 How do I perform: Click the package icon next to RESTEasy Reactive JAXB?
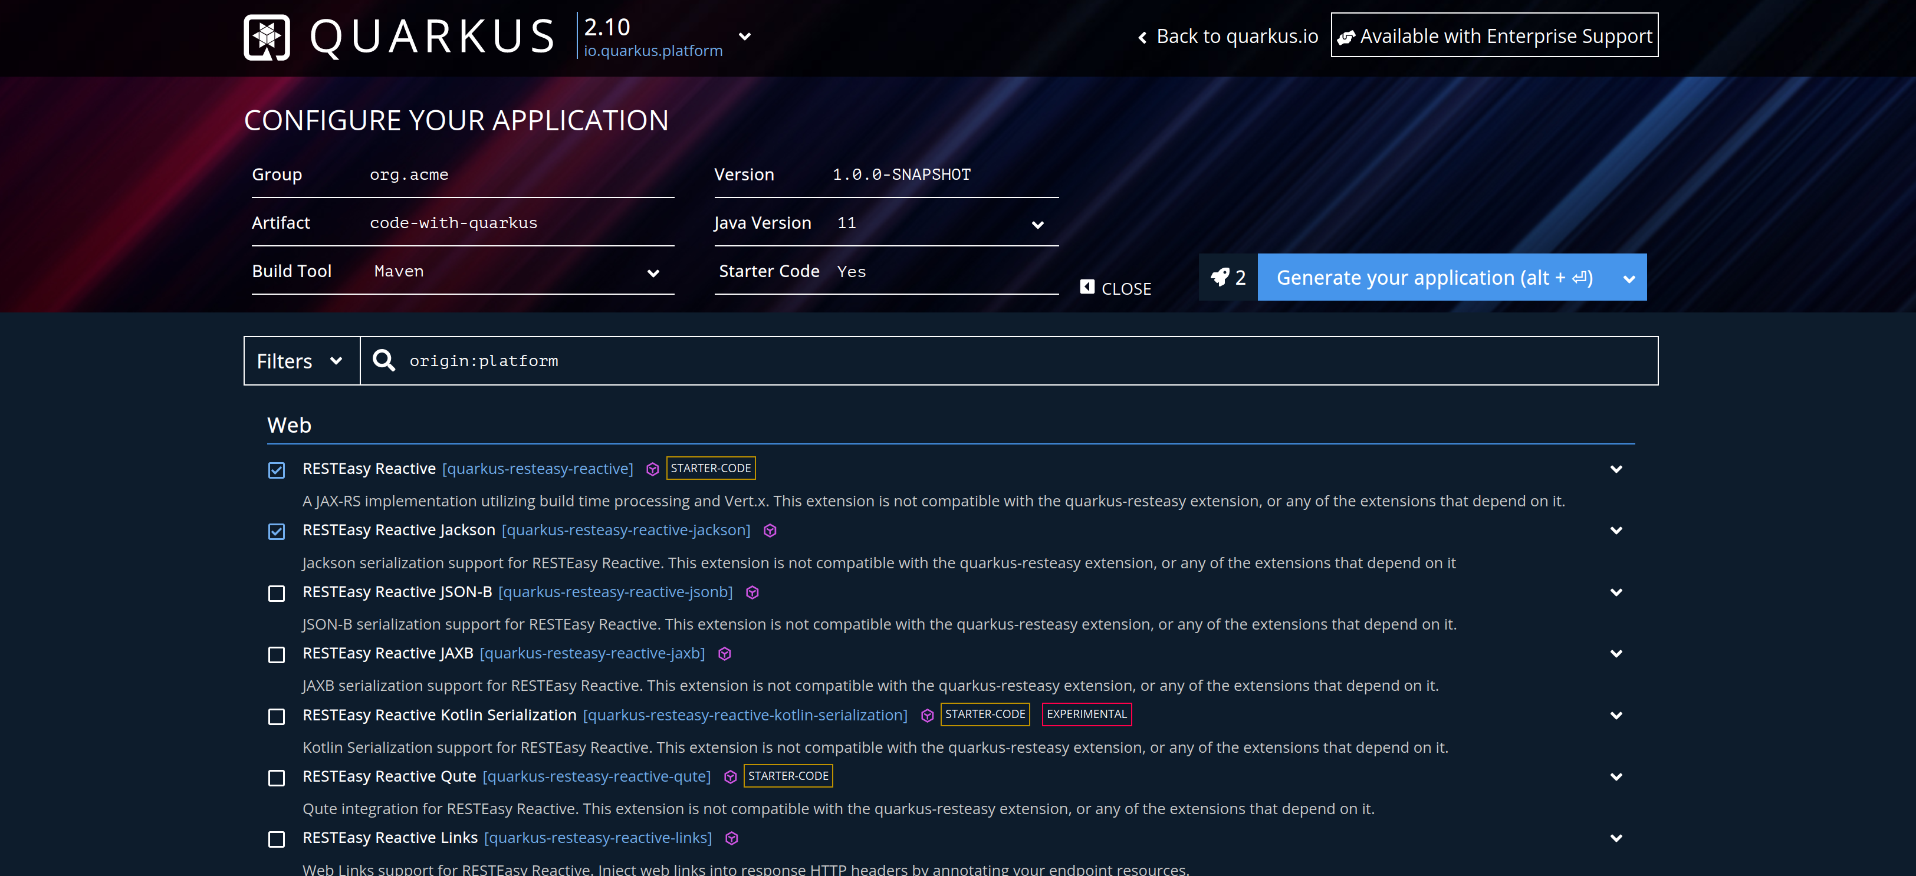coord(724,654)
